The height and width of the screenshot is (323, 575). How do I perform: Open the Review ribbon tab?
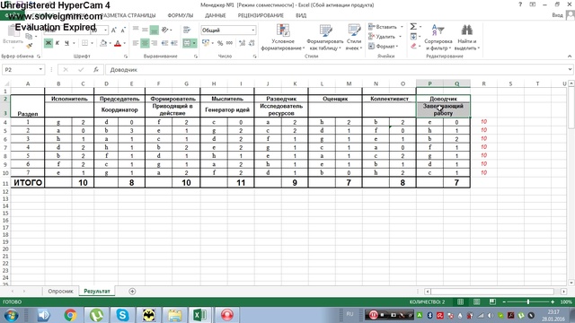point(261,15)
